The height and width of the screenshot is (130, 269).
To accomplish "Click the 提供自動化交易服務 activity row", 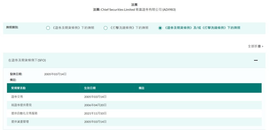I will point(134,113).
